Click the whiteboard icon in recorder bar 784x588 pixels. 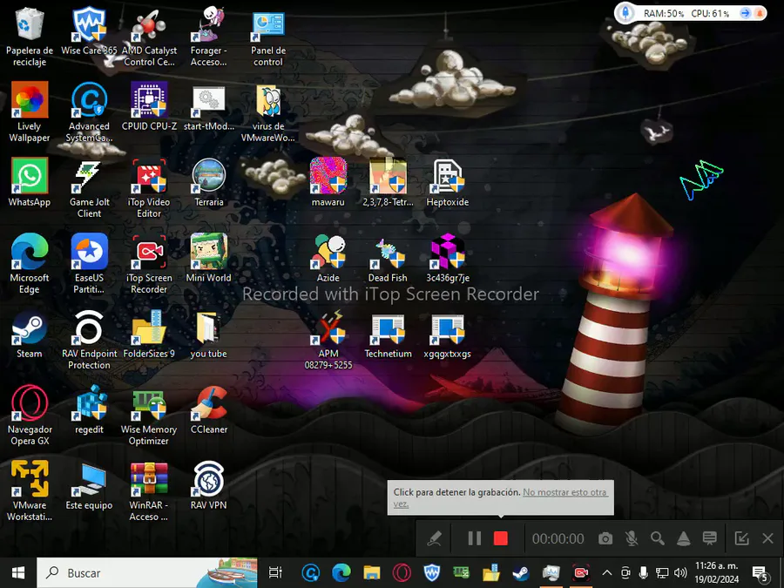pyautogui.click(x=709, y=538)
